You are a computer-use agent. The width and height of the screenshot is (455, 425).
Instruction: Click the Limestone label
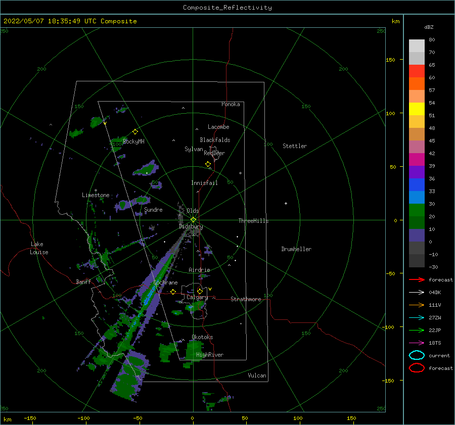96,195
